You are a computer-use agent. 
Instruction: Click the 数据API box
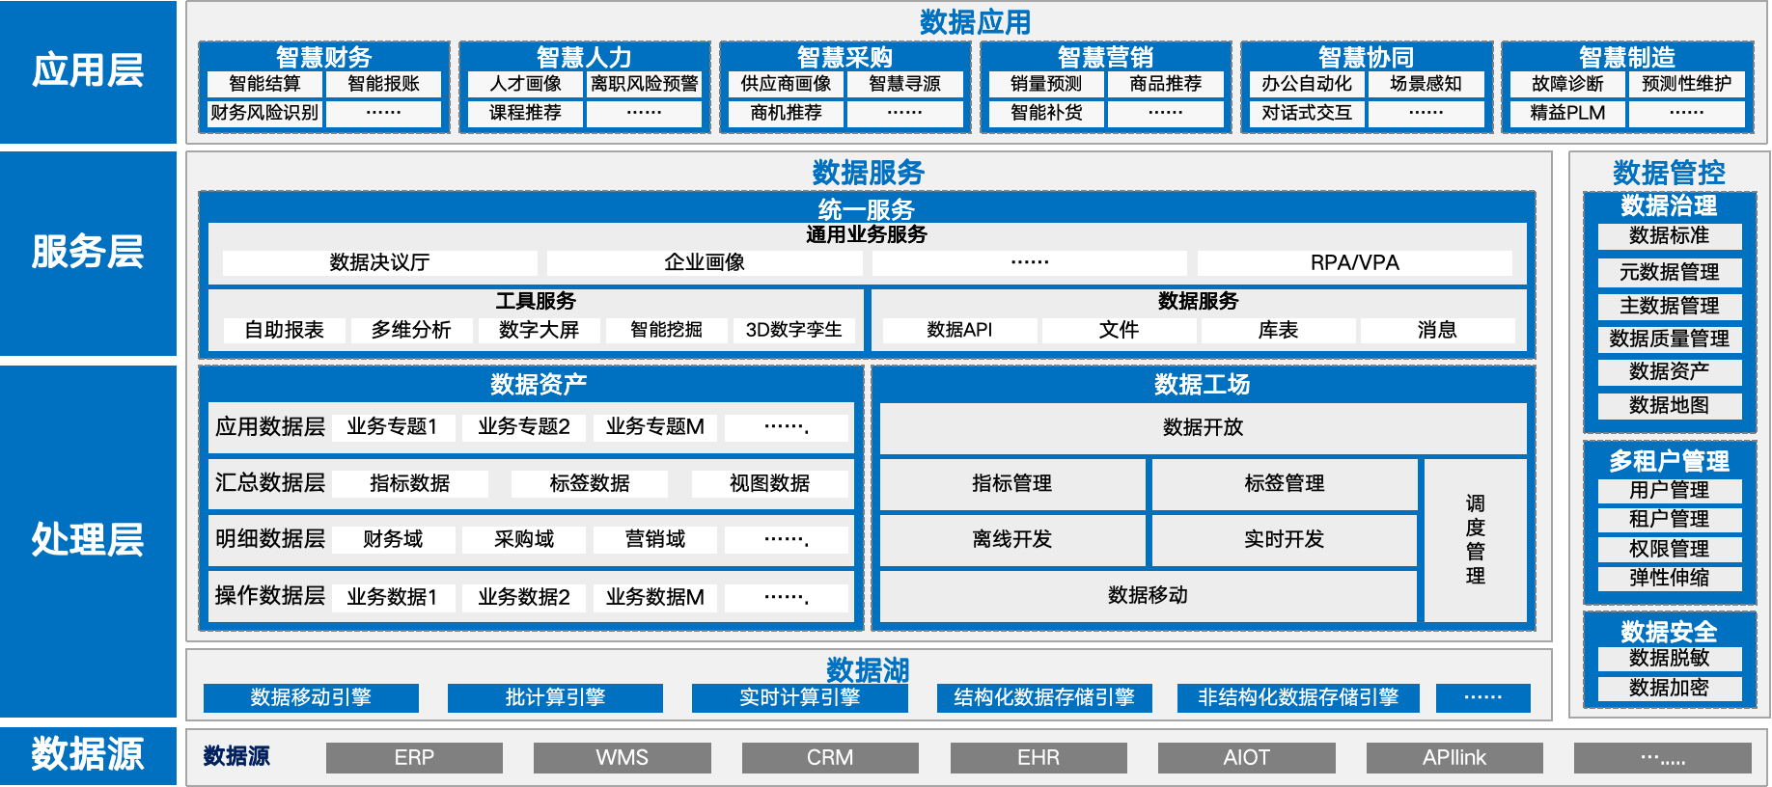[x=959, y=330]
